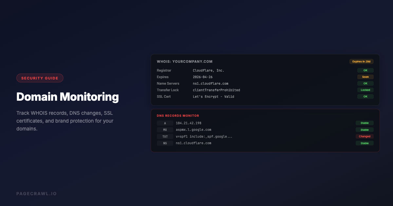Click the OK status badge beside Registrar
The image size is (393, 206).
[x=365, y=70]
